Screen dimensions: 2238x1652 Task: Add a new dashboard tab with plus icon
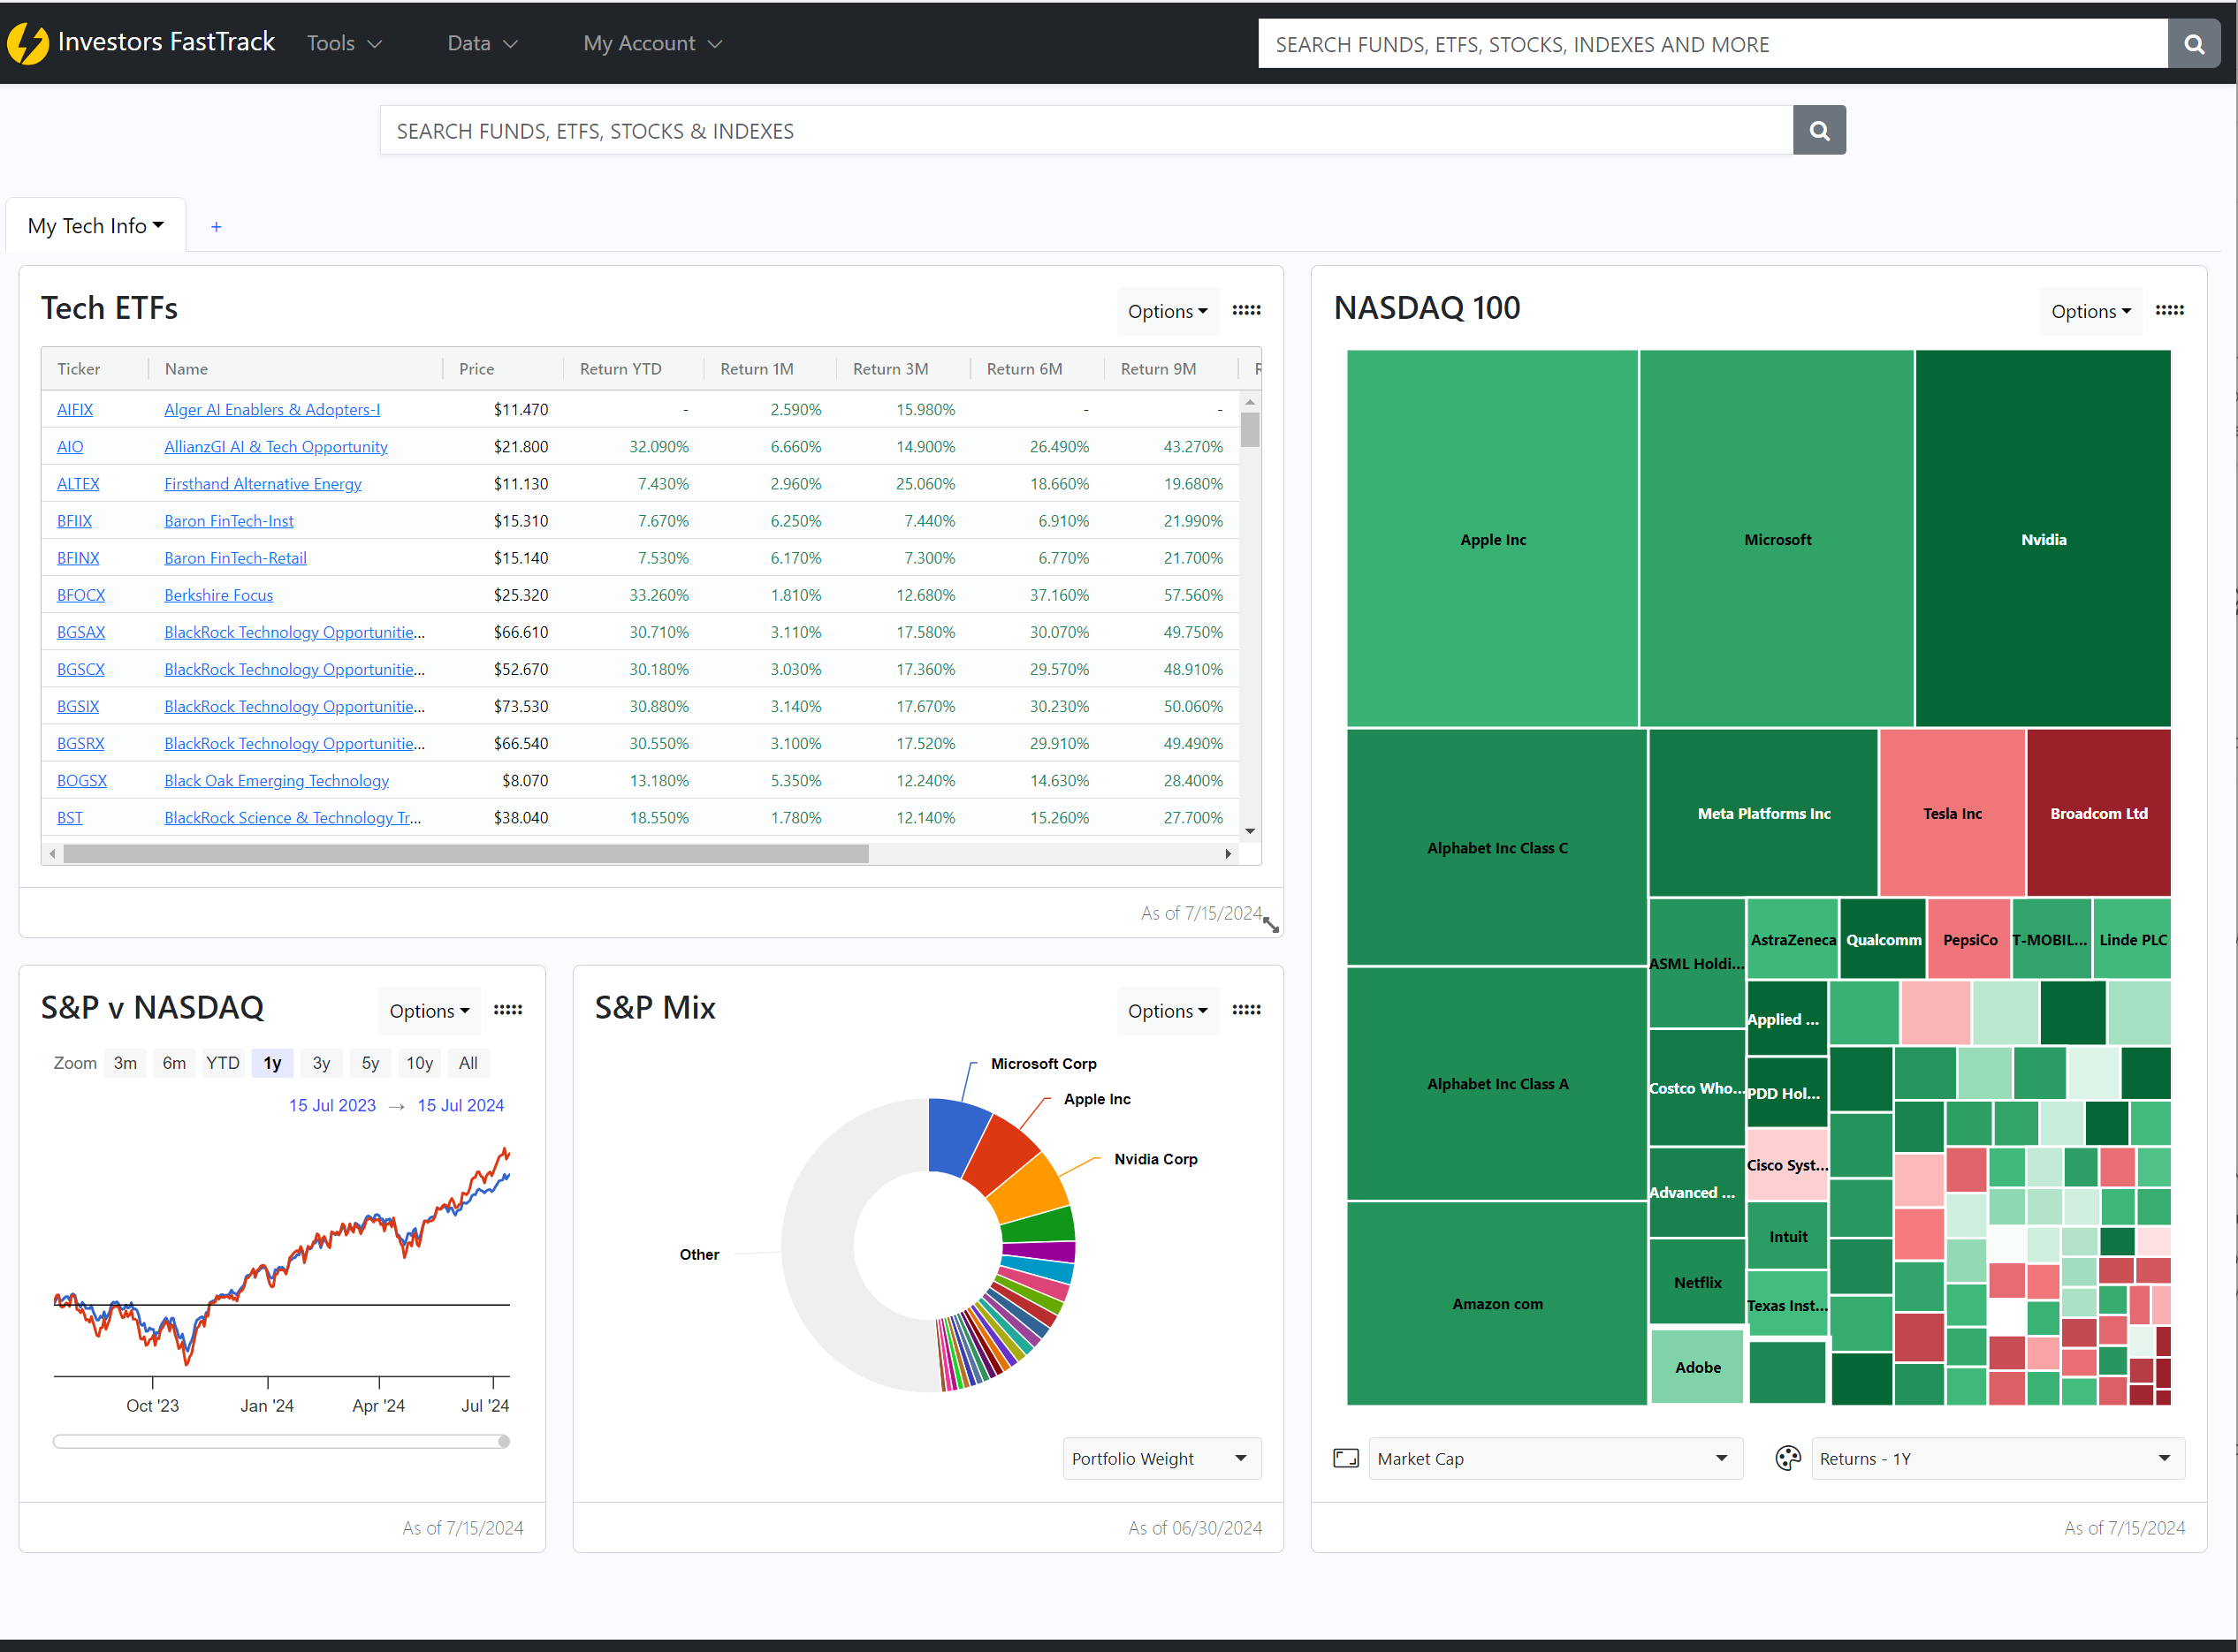[216, 227]
